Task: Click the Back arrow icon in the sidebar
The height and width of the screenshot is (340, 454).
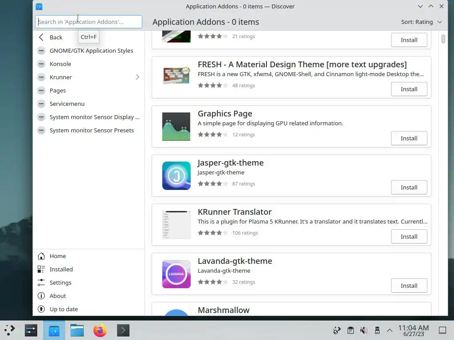Action: click(x=41, y=37)
